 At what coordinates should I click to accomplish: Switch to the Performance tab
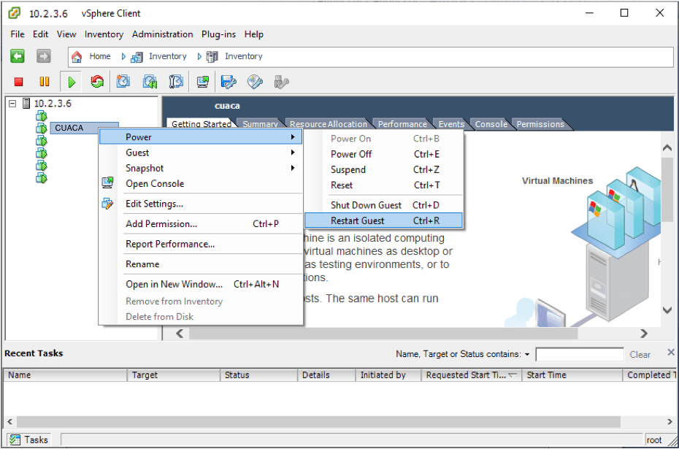click(x=402, y=124)
